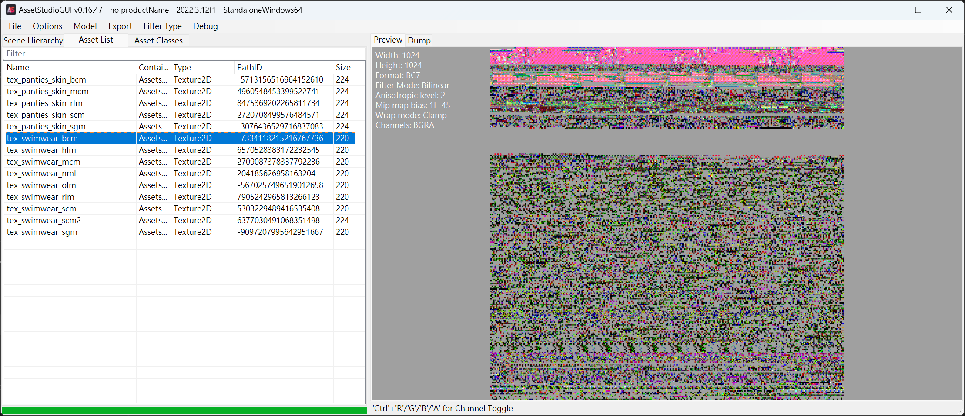
Task: Click the Format: BC7 info text
Action: coord(398,75)
